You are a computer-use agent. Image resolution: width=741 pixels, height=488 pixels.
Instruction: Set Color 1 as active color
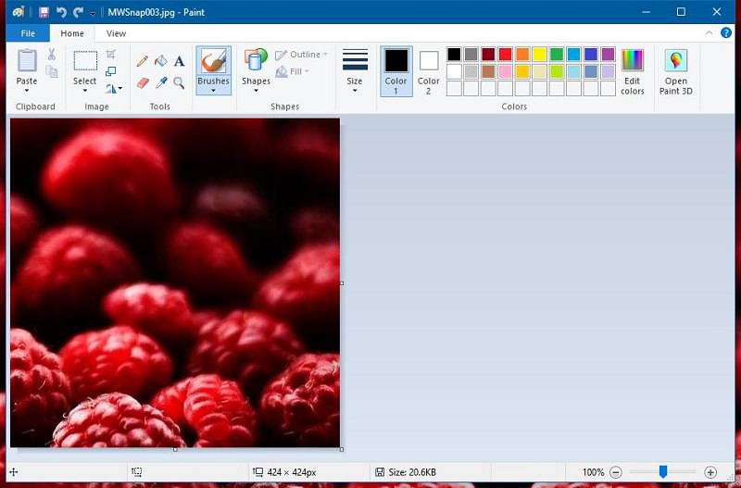pyautogui.click(x=396, y=70)
